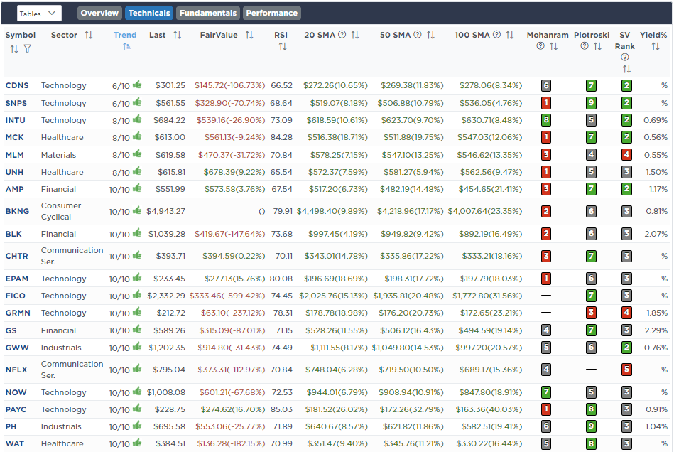Click INTU green Mohanram badge 8
The image size is (674, 452).
[x=546, y=120]
